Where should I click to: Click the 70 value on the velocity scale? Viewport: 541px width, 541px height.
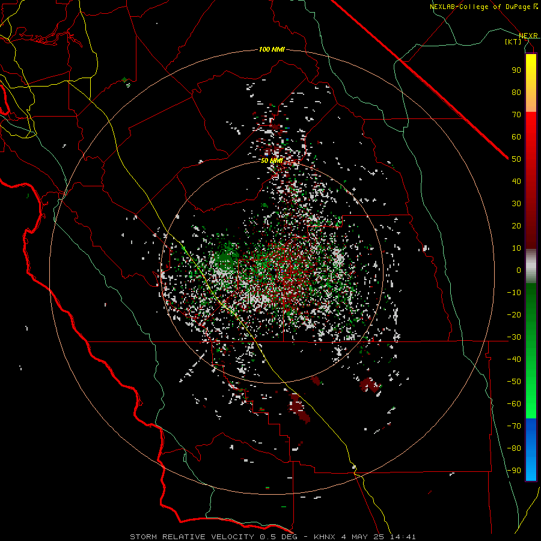[x=516, y=115]
